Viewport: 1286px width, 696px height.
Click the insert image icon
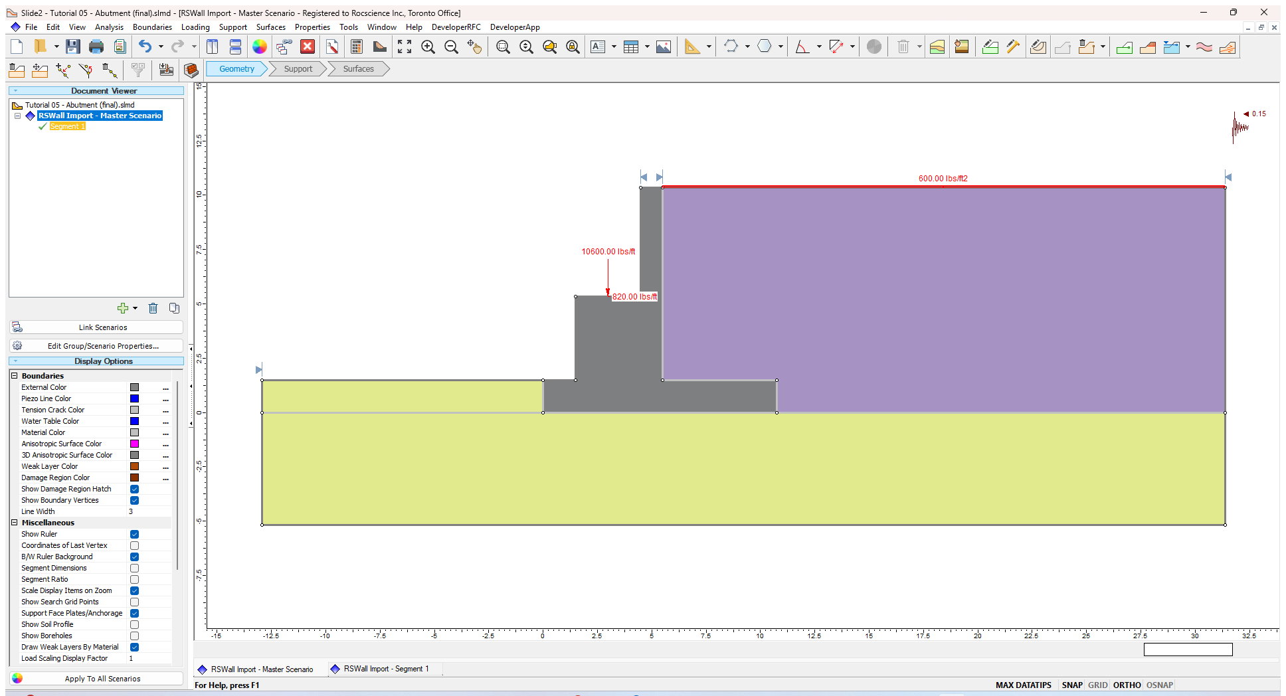coord(664,46)
